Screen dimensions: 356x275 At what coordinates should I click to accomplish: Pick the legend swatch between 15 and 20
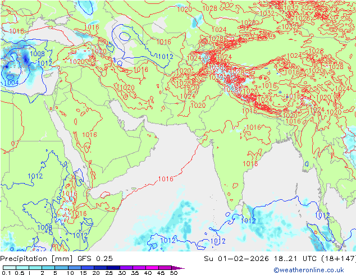(87, 268)
